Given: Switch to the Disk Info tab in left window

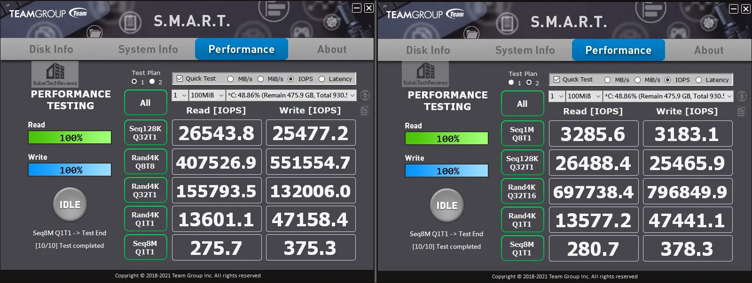Looking at the screenshot, I should pyautogui.click(x=51, y=49).
